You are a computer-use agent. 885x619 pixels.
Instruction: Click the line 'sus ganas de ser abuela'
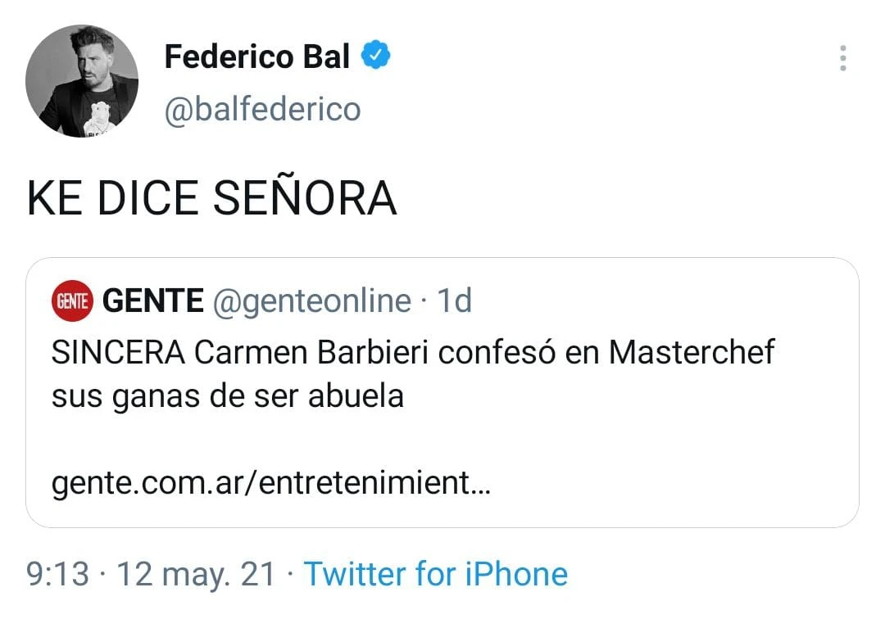[227, 395]
